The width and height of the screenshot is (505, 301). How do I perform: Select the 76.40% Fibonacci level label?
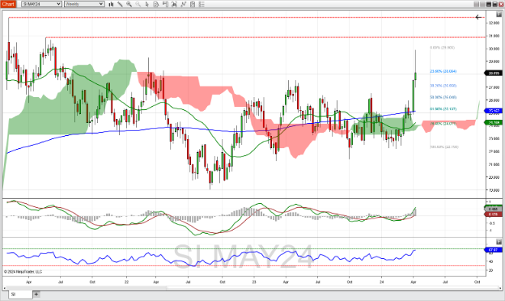(443, 123)
